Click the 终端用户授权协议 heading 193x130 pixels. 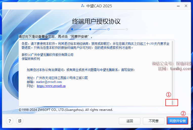[x=96, y=21]
